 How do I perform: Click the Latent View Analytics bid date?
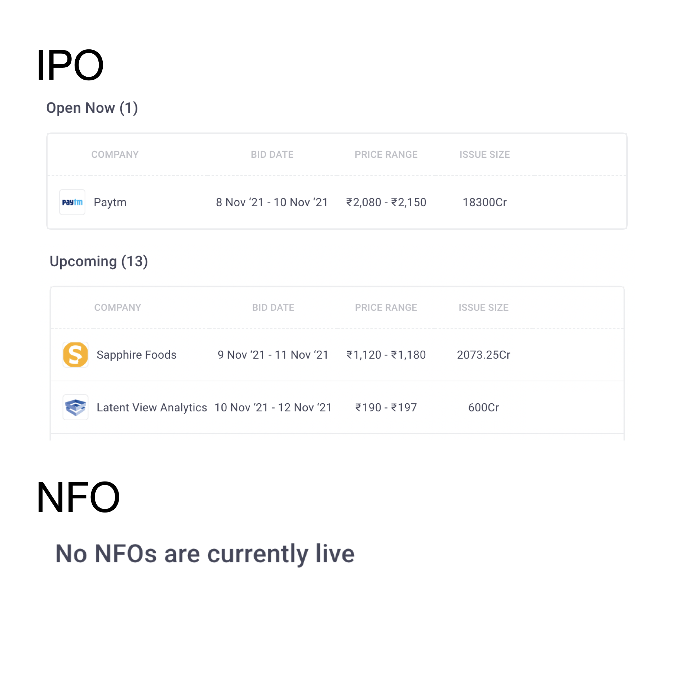(273, 407)
